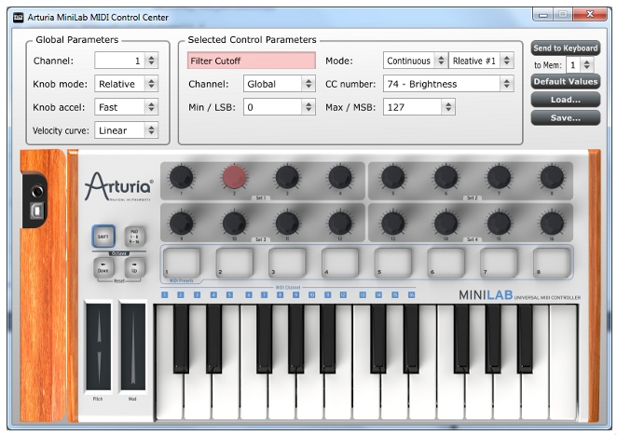Click the Octave Up button
Screen dimensions: 617x435
(x=134, y=268)
